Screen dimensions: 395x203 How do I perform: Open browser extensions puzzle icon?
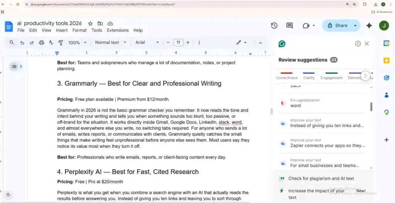click(x=365, y=4)
